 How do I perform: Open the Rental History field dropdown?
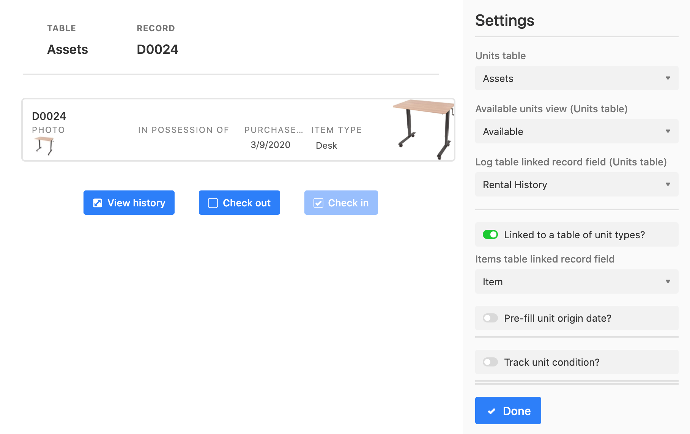coord(576,185)
